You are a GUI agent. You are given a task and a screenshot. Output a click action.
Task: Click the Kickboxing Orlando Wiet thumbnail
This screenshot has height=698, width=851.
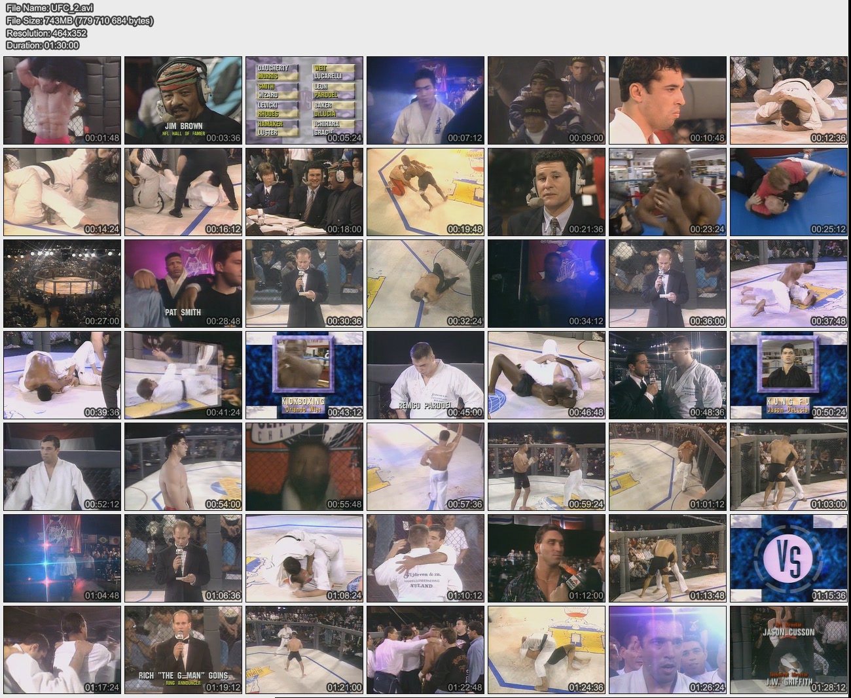click(304, 375)
